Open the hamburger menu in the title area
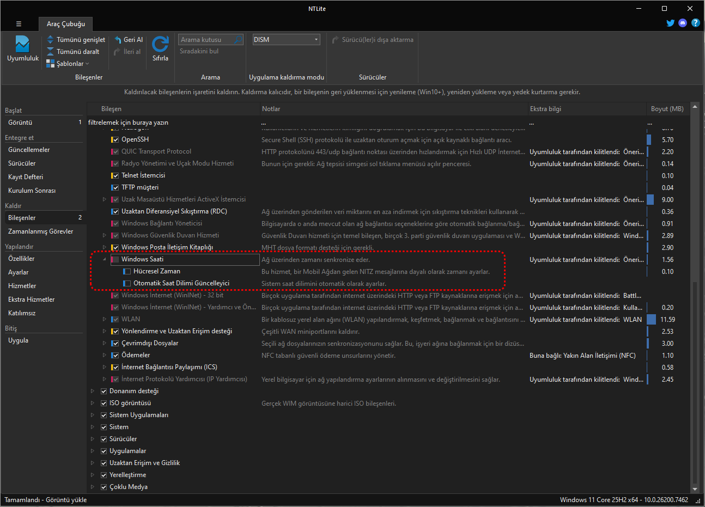This screenshot has height=507, width=705. [19, 24]
